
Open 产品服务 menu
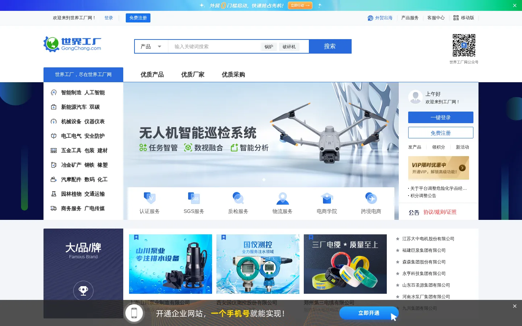(x=410, y=18)
